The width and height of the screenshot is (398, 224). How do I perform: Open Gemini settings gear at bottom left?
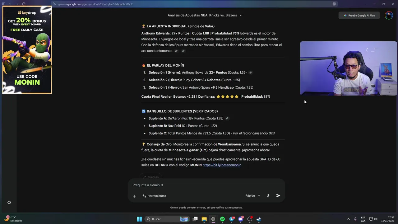click(9, 203)
